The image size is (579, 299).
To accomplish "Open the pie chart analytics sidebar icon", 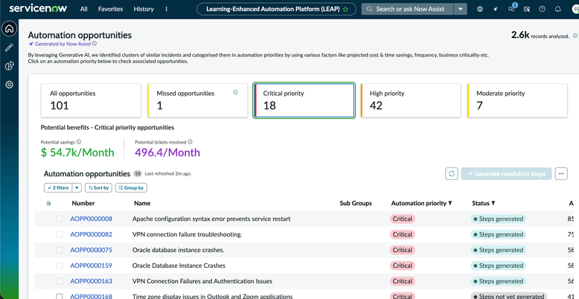I will pyautogui.click(x=9, y=66).
